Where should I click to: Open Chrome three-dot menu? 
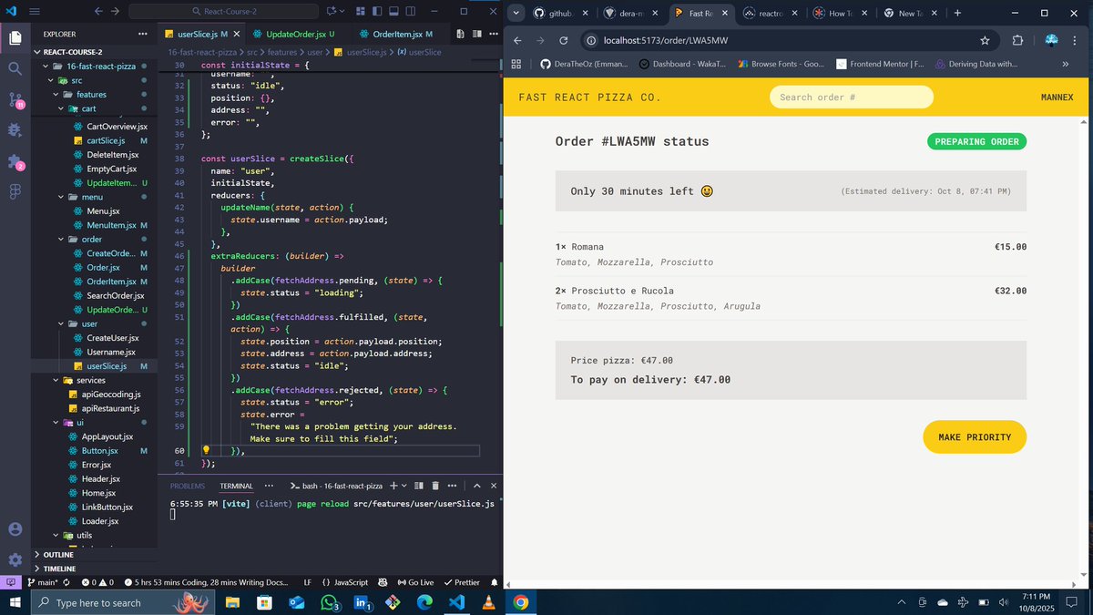(1076, 40)
